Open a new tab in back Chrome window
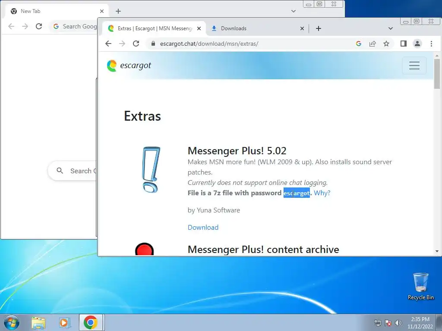Image resolution: width=442 pixels, height=331 pixels. (118, 11)
